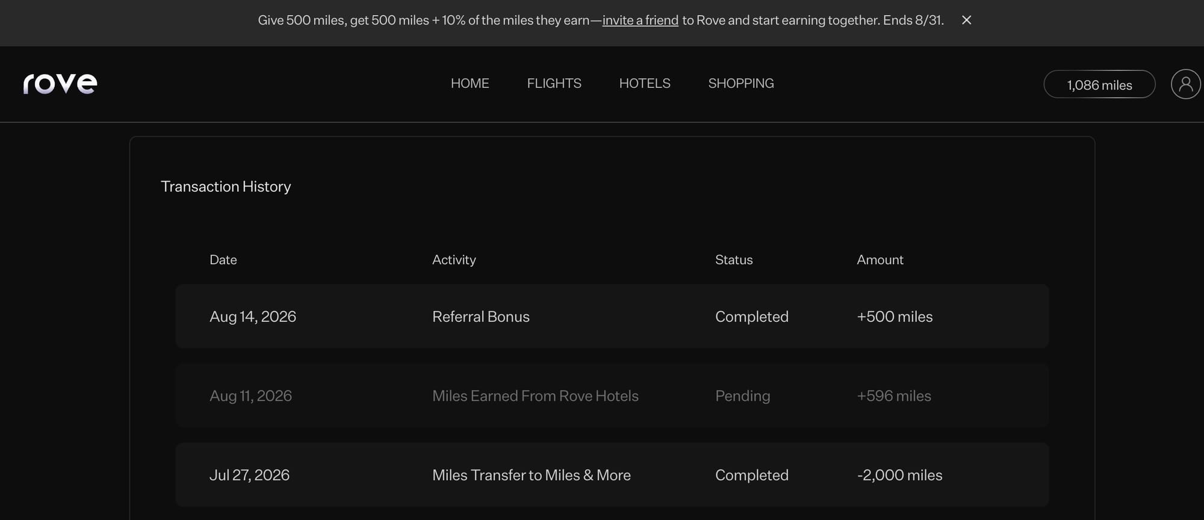Select the Referral Bonus transaction row
This screenshot has height=520, width=1204.
(612, 316)
